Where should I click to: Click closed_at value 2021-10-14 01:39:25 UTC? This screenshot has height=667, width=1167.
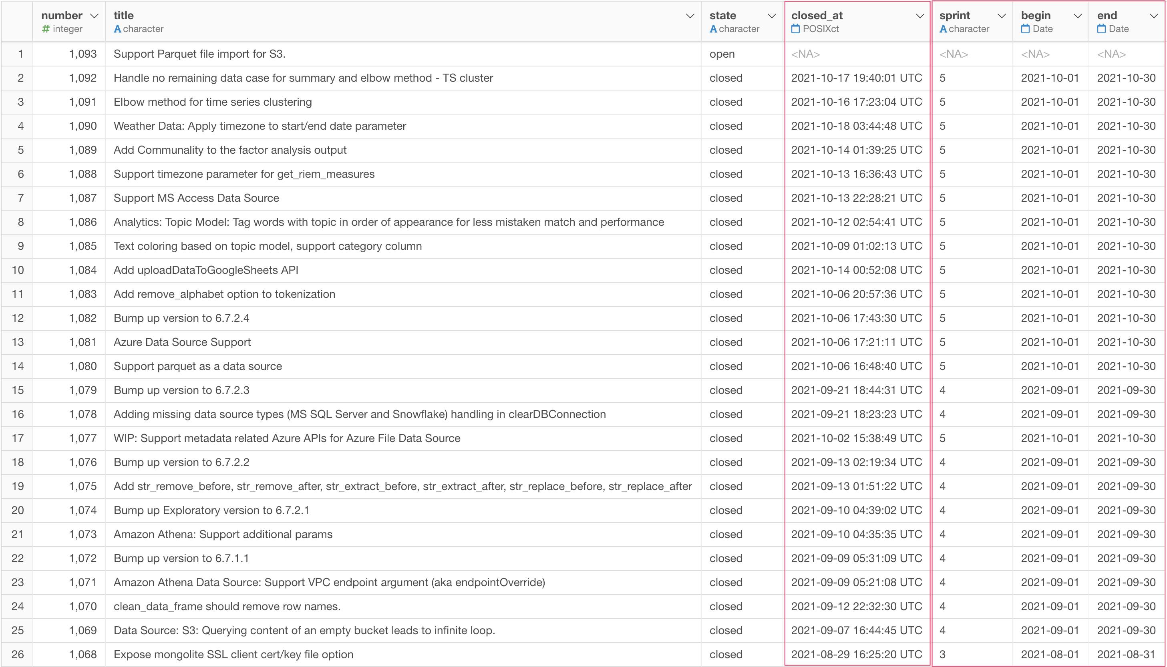pos(856,150)
